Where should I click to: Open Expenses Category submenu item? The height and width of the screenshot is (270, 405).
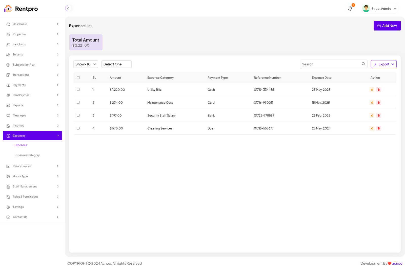(x=27, y=155)
